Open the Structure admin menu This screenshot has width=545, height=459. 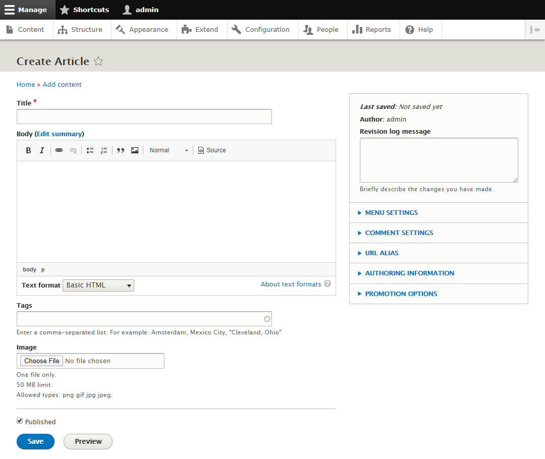point(80,30)
